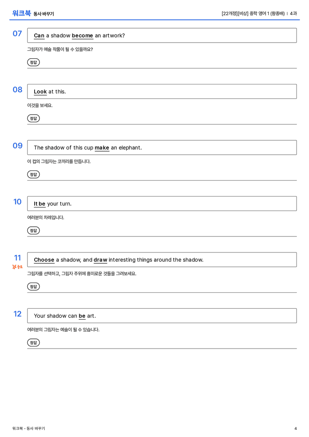This screenshot has height=437, width=309.
Task: Click the 정답 badge under question 12
Action: (33, 342)
